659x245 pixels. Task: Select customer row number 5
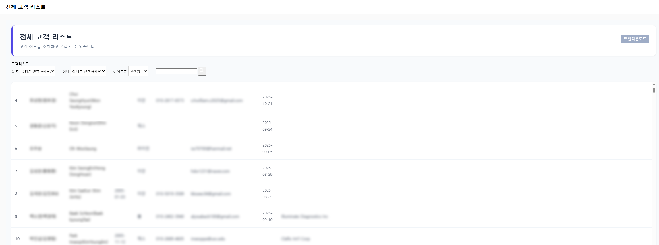16,126
